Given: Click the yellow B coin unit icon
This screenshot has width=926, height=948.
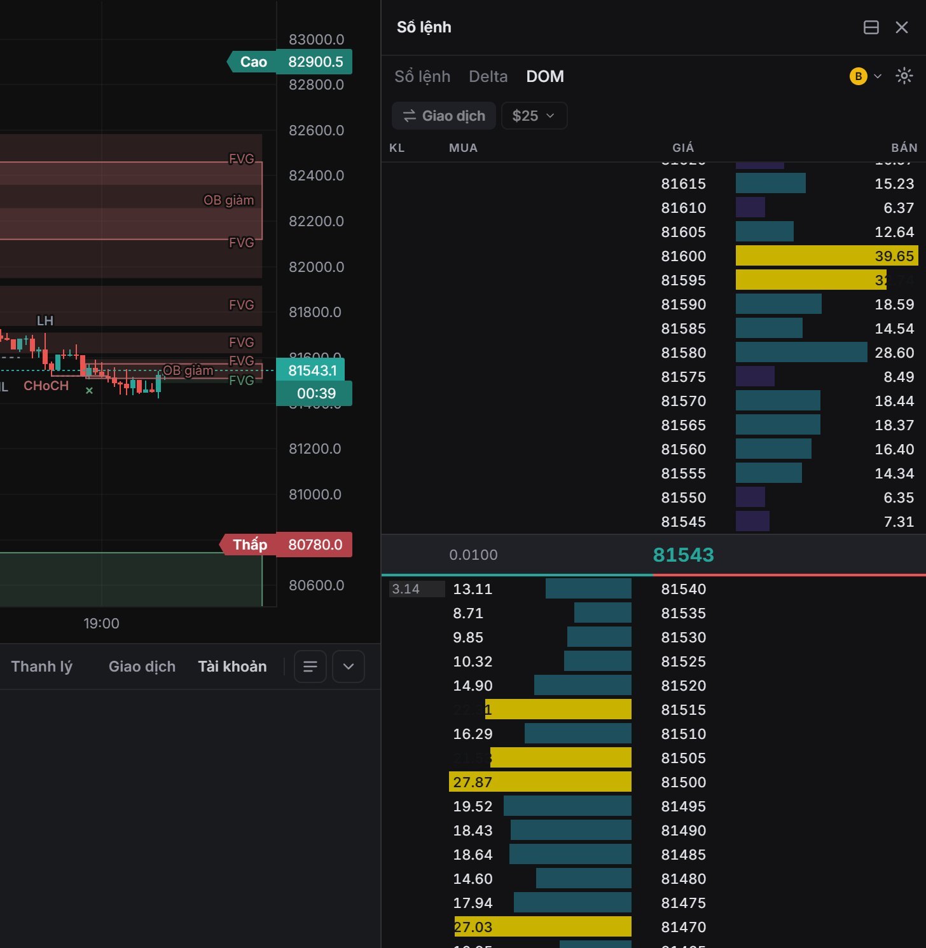Looking at the screenshot, I should point(859,76).
